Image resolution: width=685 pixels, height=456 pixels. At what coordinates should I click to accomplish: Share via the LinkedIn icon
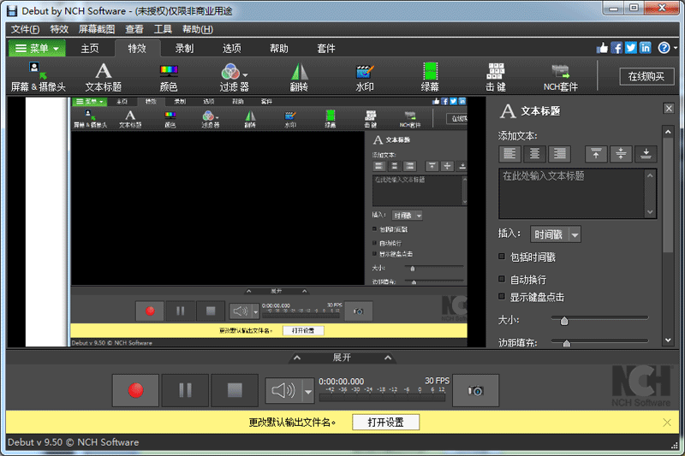(646, 48)
